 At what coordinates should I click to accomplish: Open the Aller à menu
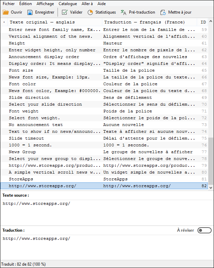point(87,4)
